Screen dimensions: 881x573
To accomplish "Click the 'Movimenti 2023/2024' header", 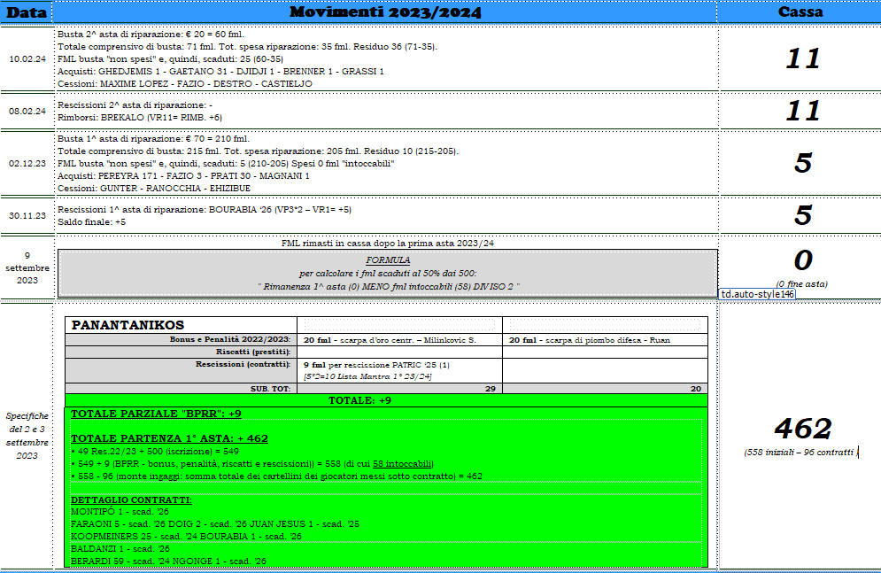I will (385, 12).
